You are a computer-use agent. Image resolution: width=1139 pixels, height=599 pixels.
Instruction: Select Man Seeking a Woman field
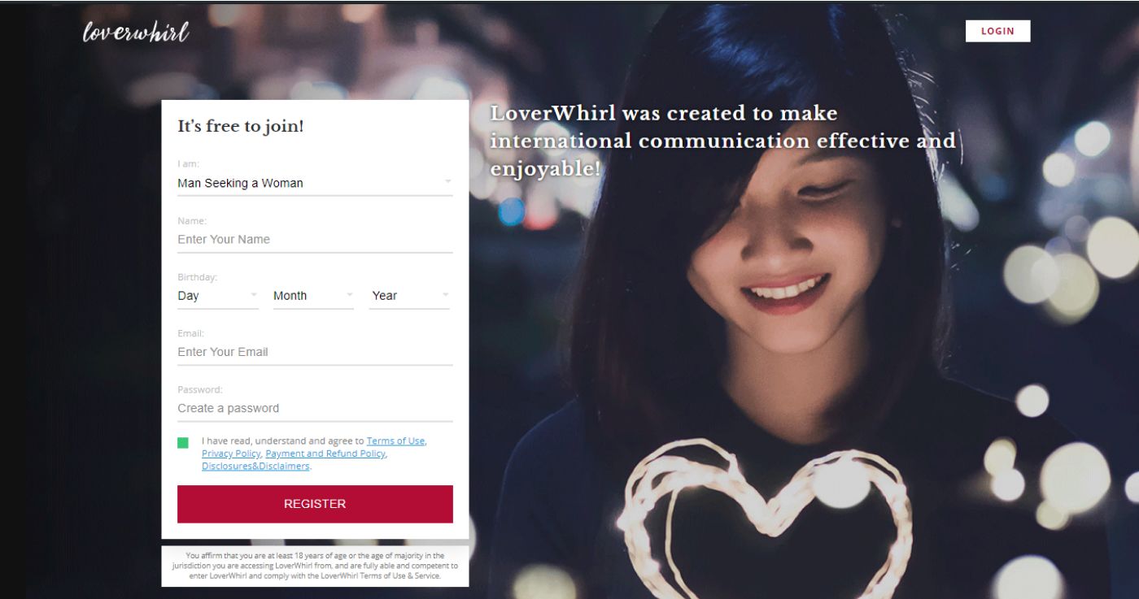pyautogui.click(x=315, y=184)
